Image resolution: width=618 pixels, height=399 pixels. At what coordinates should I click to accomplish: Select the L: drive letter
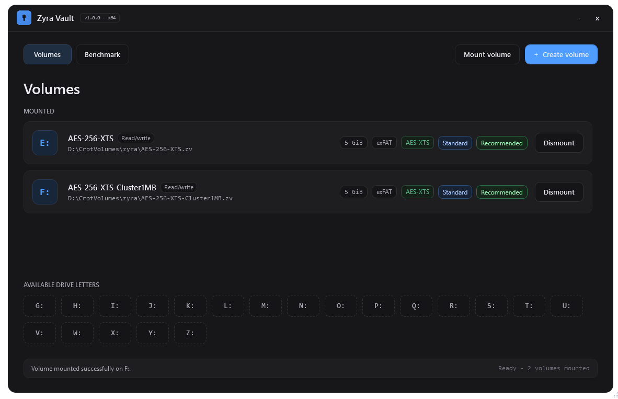(x=228, y=306)
